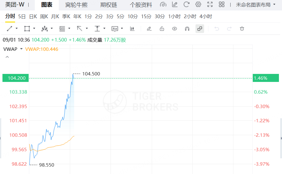Screen dimensions: 282x174
Task: Click the redo arrow icon
Action: click(x=229, y=29)
